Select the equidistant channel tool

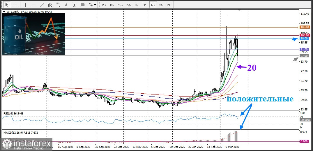(50, 5)
